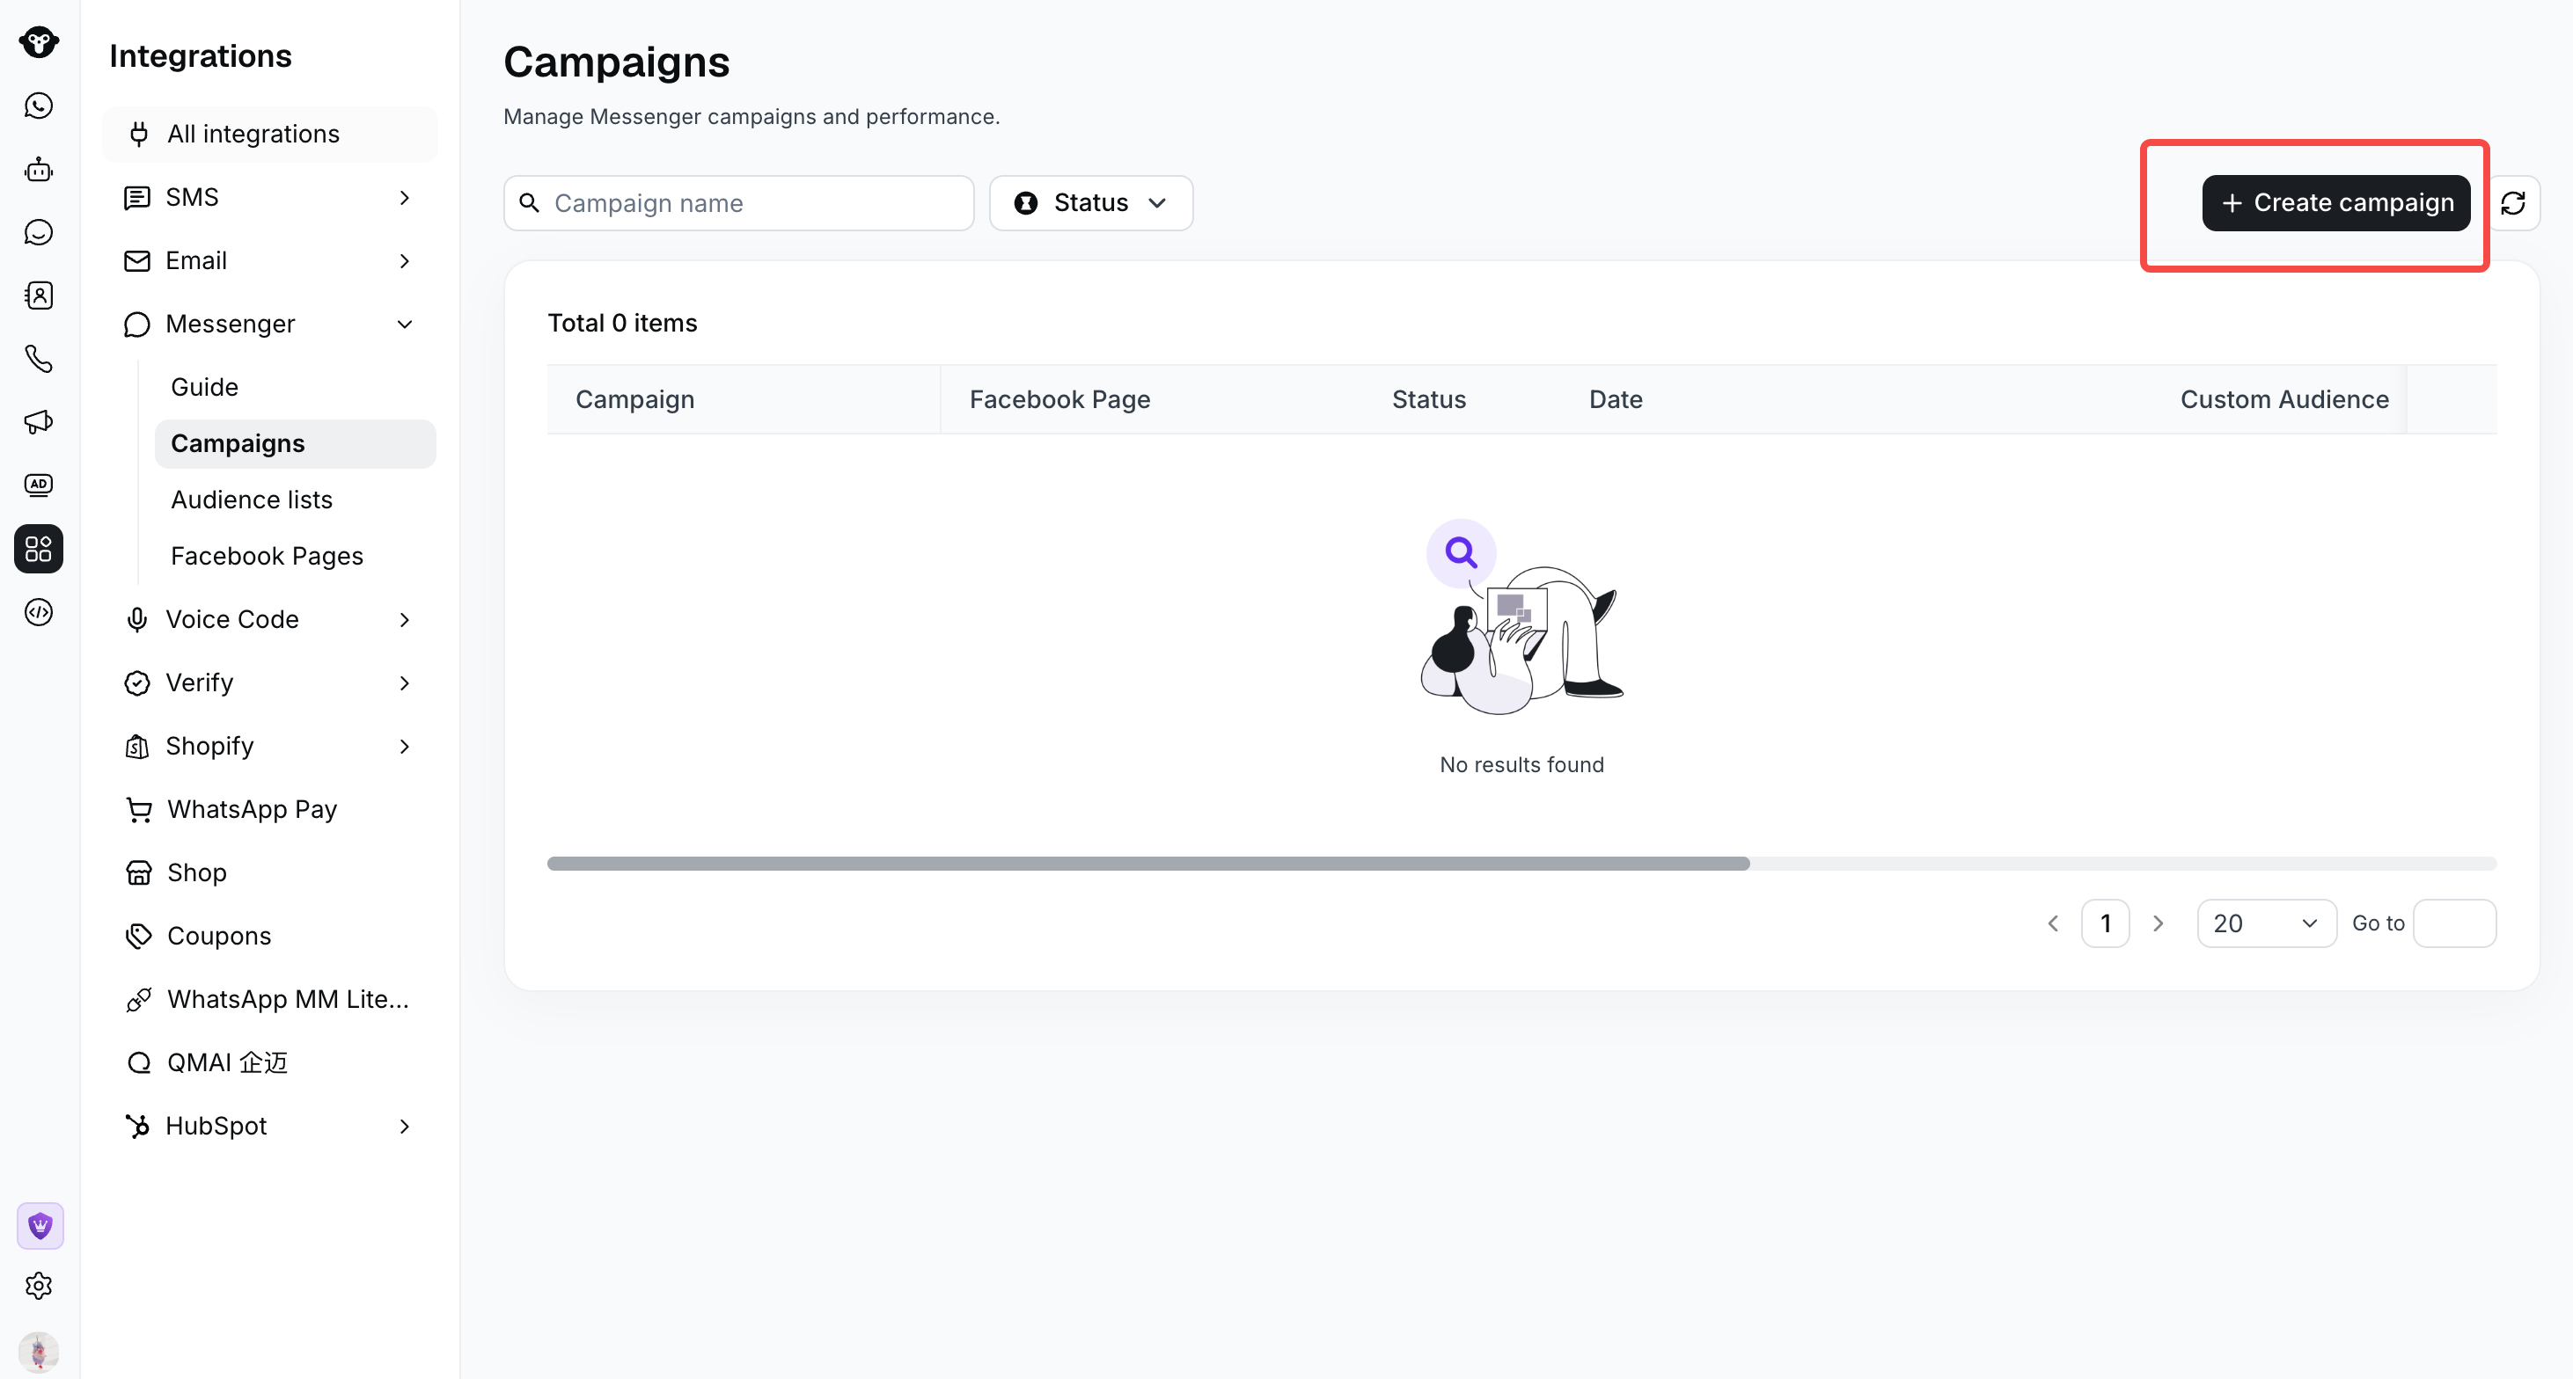The height and width of the screenshot is (1379, 2573).
Task: Open the megaphone broadcast icon
Action: click(x=38, y=422)
